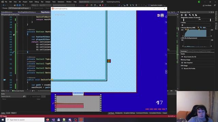Click Diagnostic Tools select tools icon
218x122 pixels.
(x=186, y=15)
